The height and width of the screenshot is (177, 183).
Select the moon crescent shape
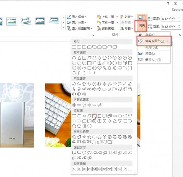[115, 68]
